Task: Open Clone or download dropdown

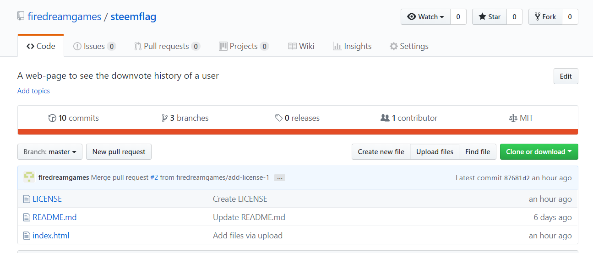Action: tap(539, 152)
